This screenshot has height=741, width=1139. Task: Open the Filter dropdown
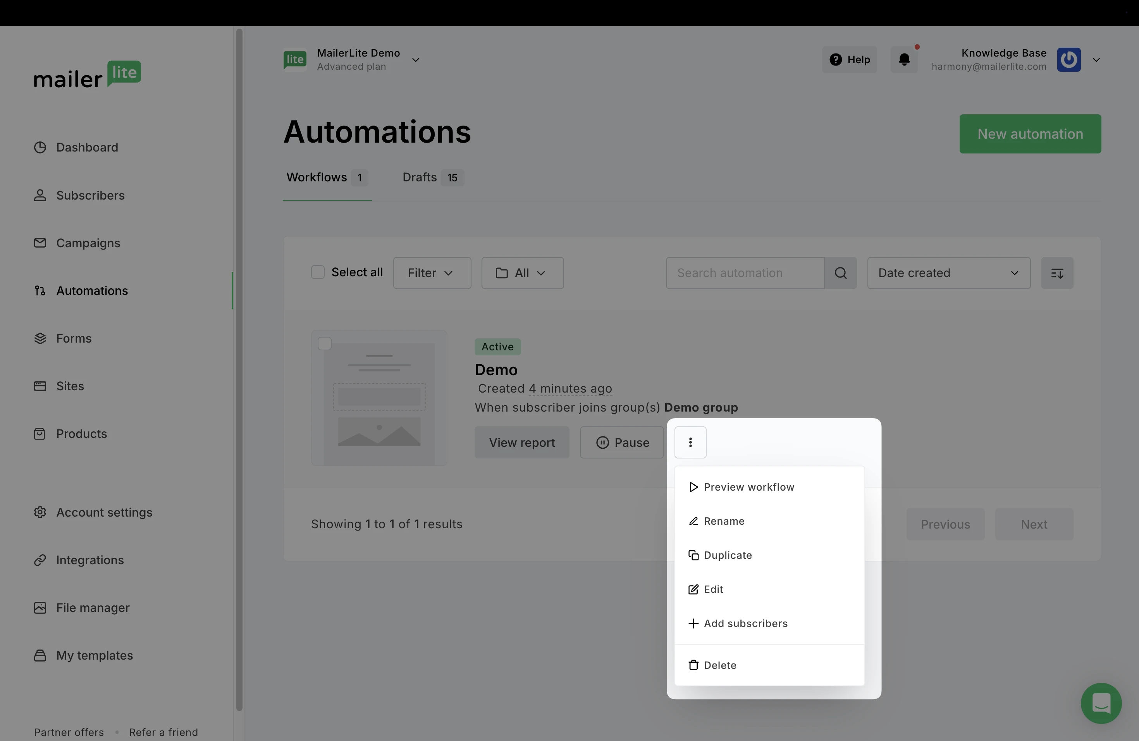(x=432, y=273)
